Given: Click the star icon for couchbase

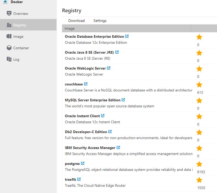Looking at the screenshot, I should point(199,85).
